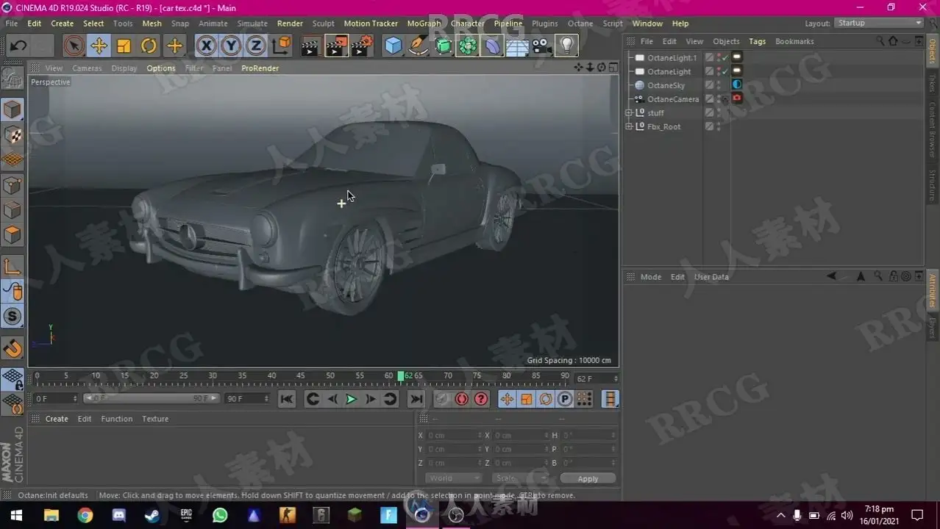Select the Scale tool

point(124,46)
